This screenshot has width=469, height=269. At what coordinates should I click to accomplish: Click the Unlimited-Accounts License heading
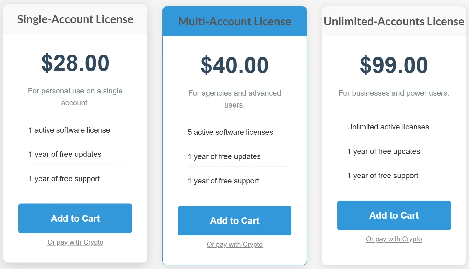click(x=394, y=21)
